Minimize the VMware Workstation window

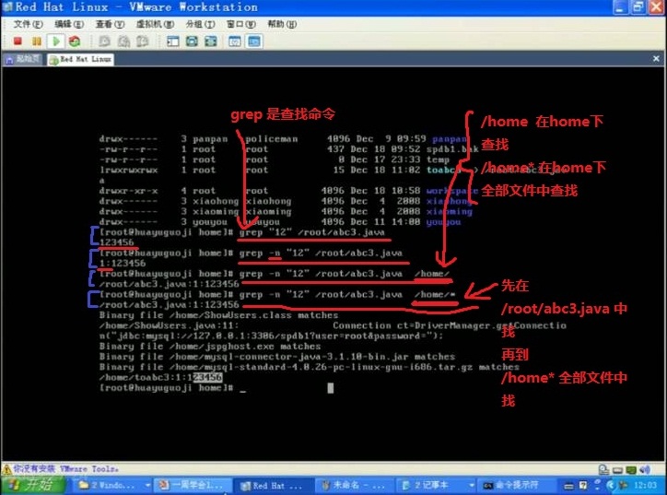tap(619, 7)
